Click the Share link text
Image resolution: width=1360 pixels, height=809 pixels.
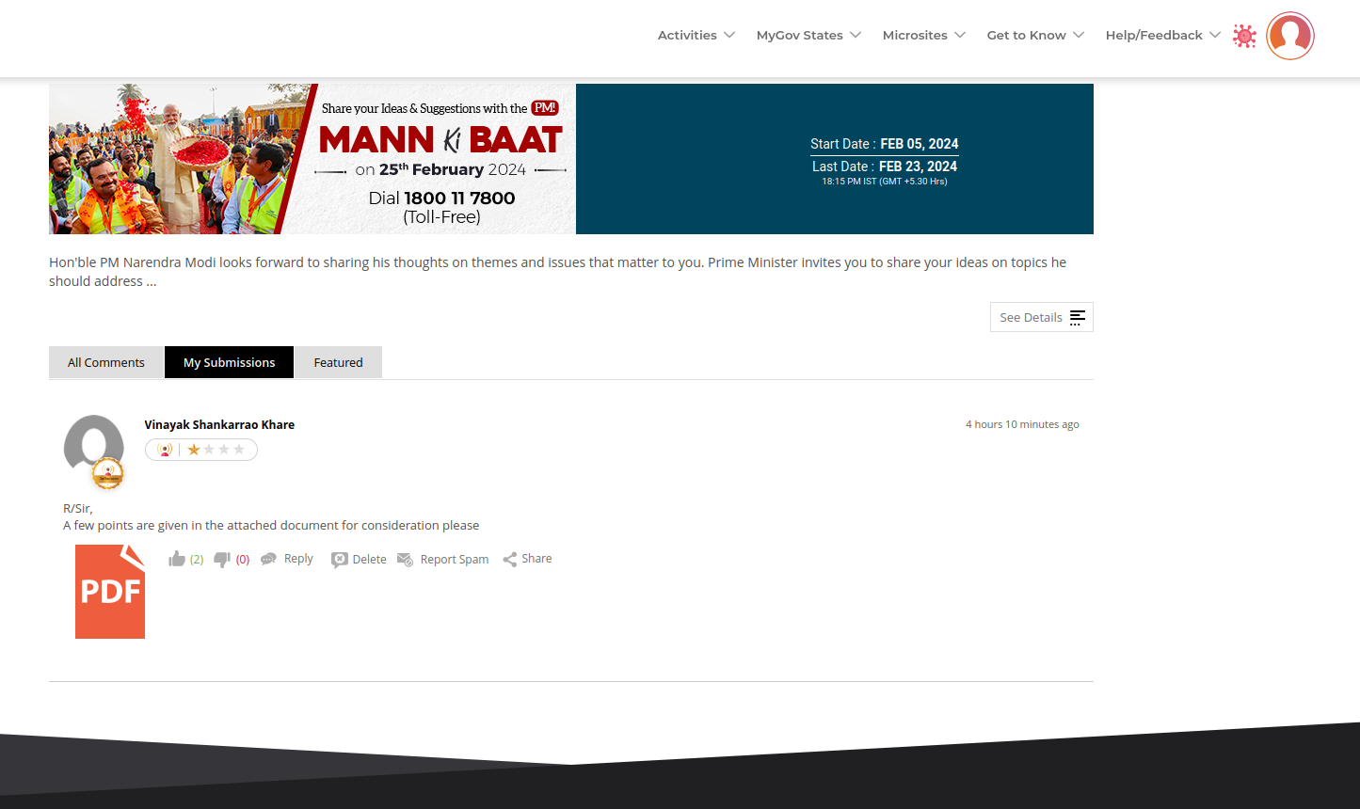536,559
